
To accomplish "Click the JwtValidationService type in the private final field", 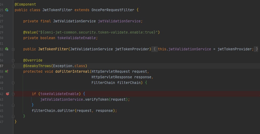I will [74, 21].
